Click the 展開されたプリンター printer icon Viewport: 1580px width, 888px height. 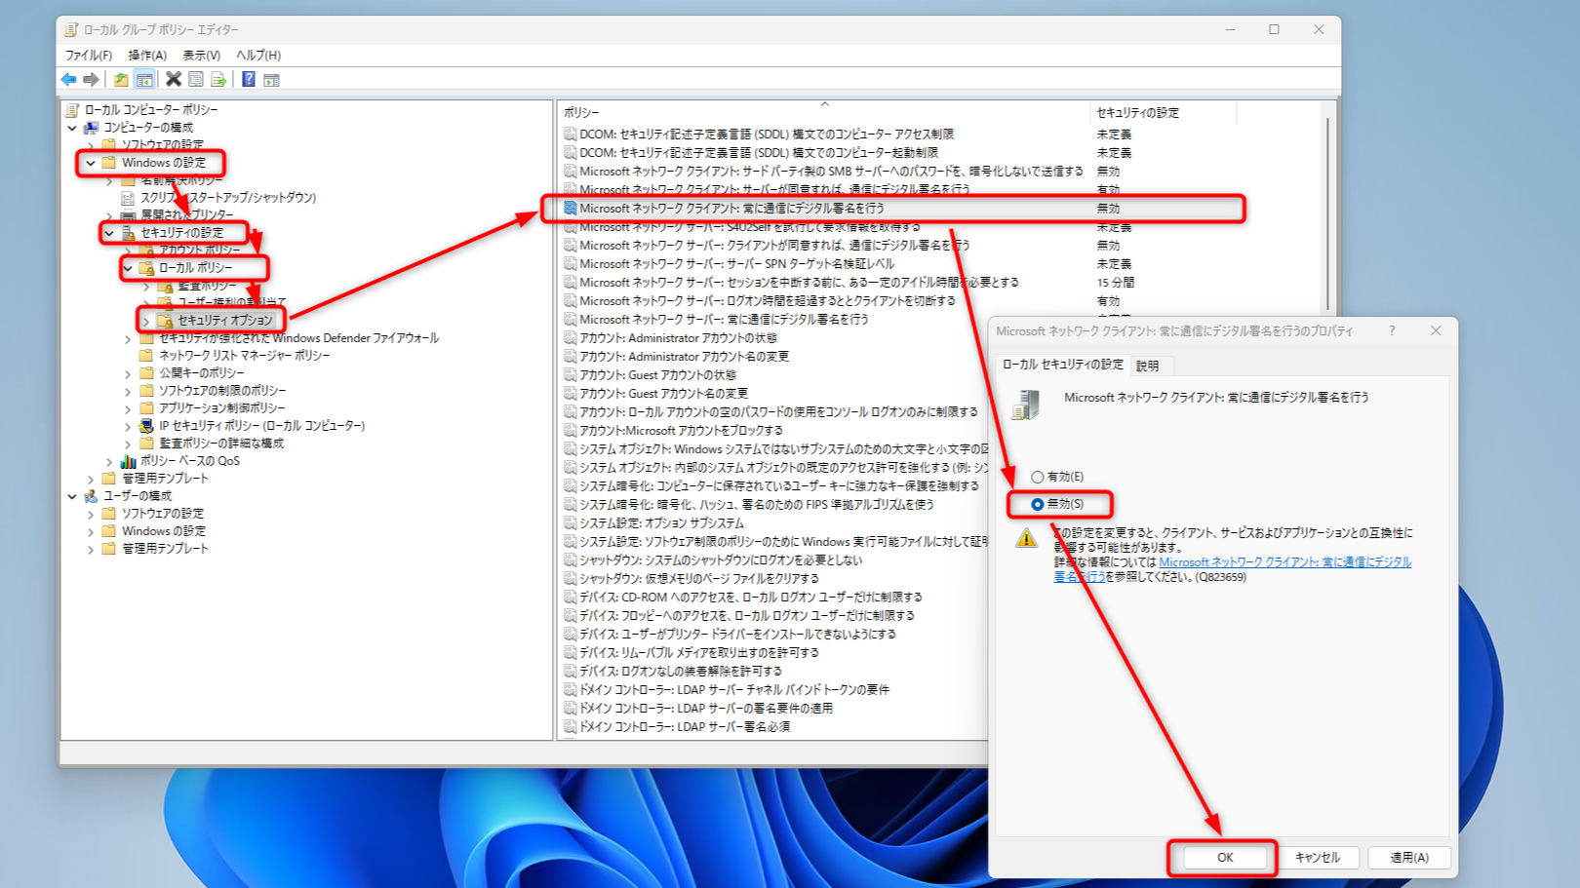pyautogui.click(x=128, y=215)
